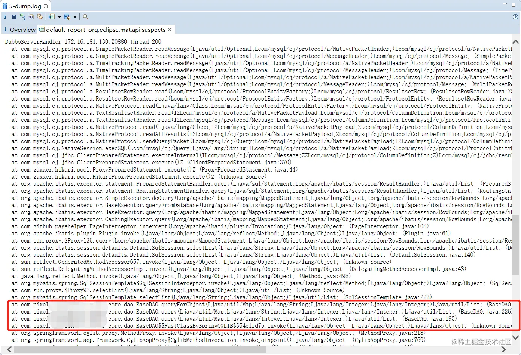Open the Thread Overview gear icon
The image size is (521, 355).
40,17
